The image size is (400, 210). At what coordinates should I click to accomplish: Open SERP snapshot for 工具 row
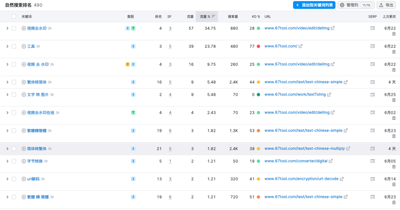[x=373, y=46]
